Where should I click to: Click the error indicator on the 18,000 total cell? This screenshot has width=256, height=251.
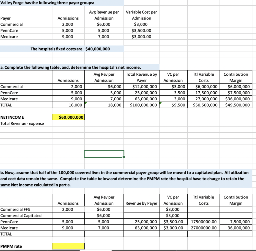tap(85, 102)
